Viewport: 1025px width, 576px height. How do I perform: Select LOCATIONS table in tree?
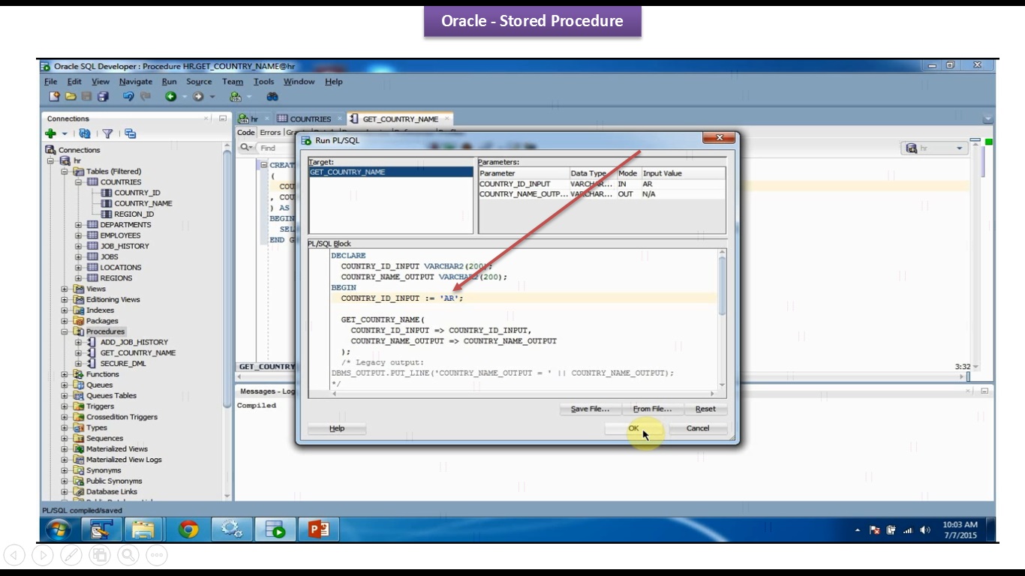(121, 268)
